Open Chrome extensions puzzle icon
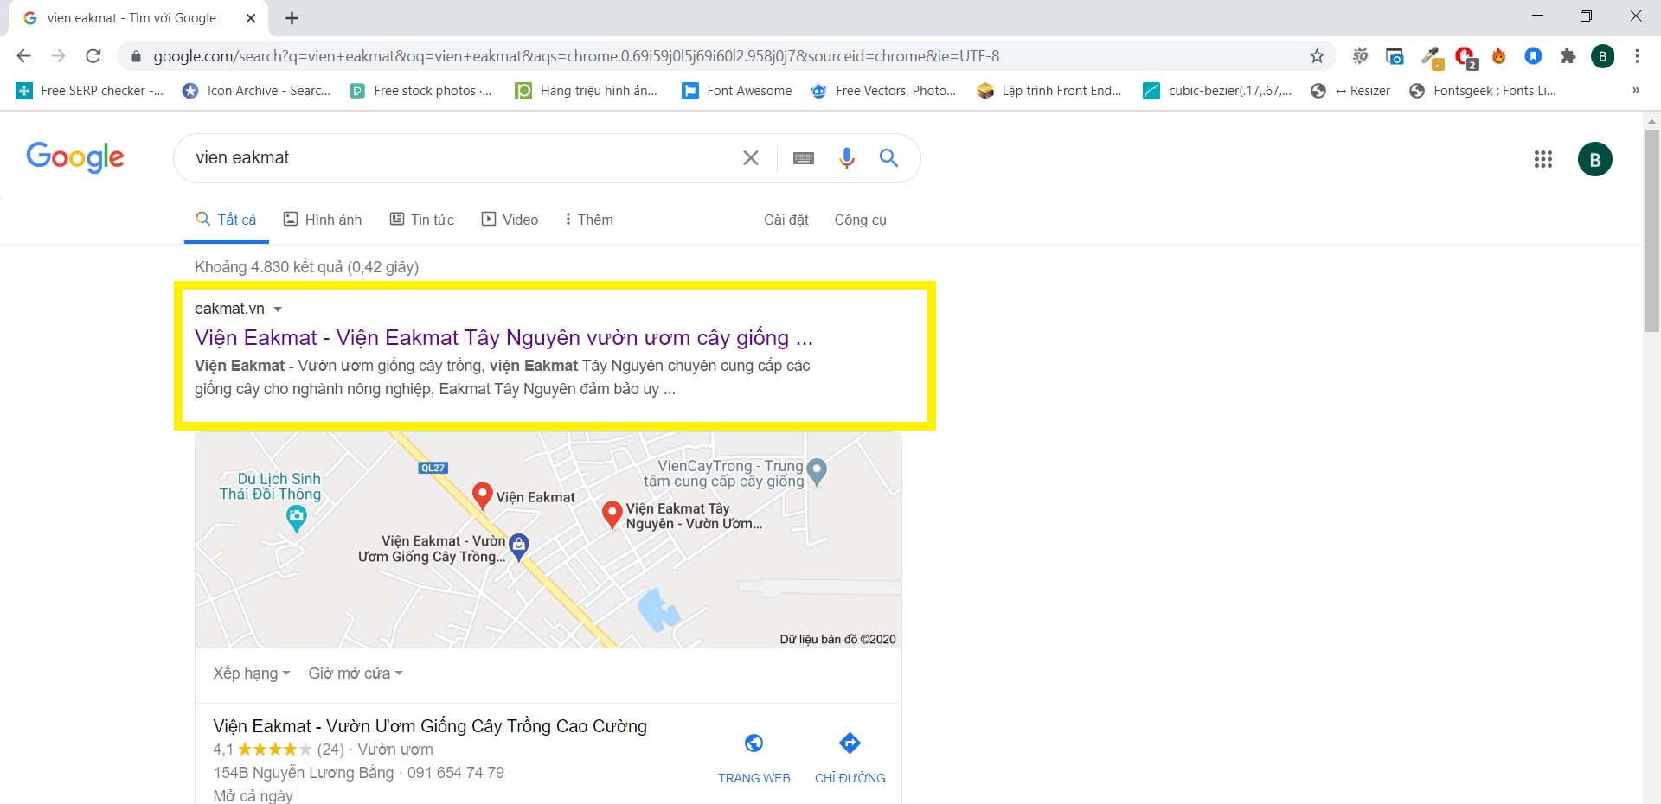The image size is (1661, 804). [x=1568, y=56]
